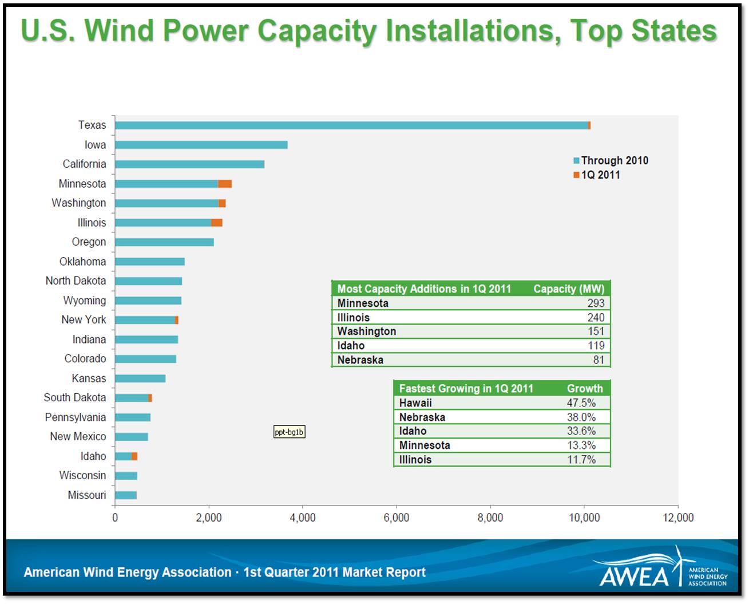Select the Idaho row showing 33.6% growth
749x604 pixels.
501,431
